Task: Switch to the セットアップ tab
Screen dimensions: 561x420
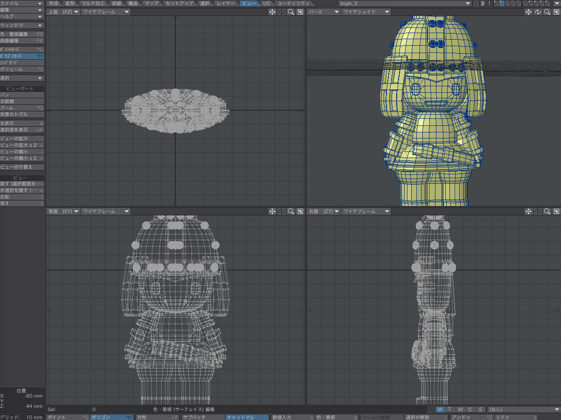Action: tap(179, 3)
